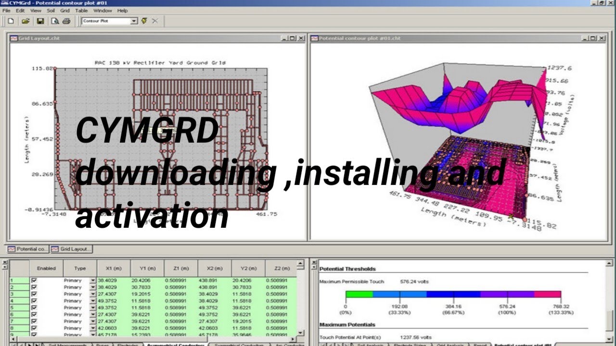
Task: Click the Maximum Potentials heading
Action: pyautogui.click(x=347, y=324)
